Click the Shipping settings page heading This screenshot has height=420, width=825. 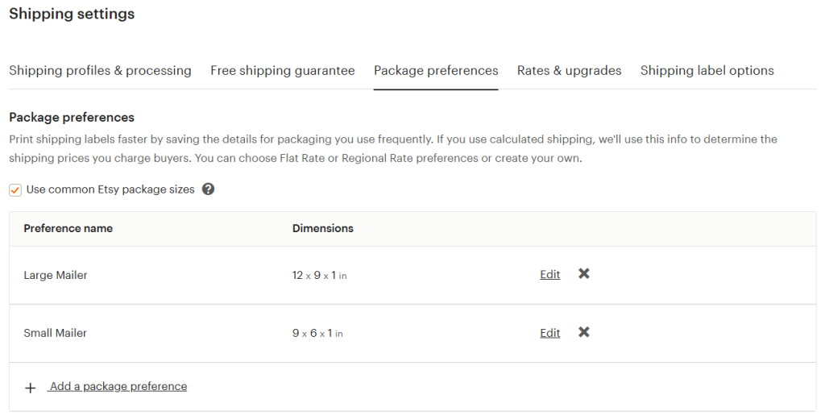72,15
